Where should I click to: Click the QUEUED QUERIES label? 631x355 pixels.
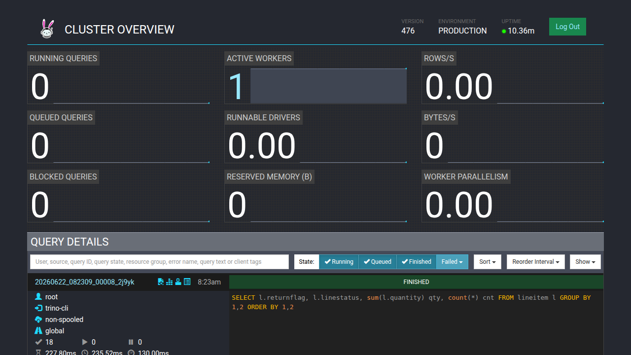coord(61,117)
